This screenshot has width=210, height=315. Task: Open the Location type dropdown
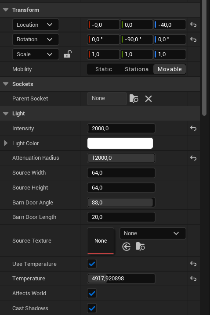pyautogui.click(x=36, y=25)
